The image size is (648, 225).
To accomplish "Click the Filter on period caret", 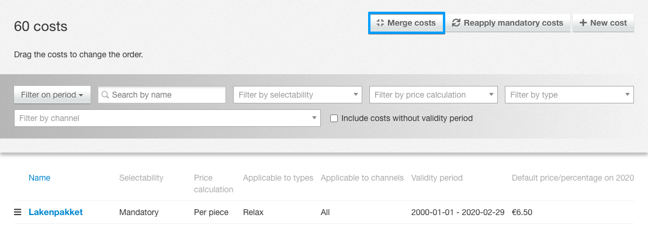I will point(81,95).
